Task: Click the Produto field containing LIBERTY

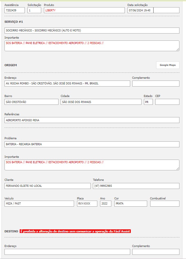Action: coord(84,10)
